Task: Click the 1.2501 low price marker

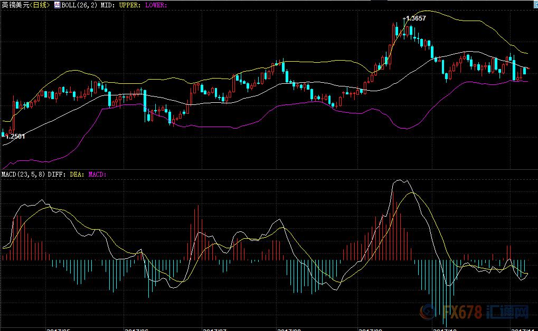Action: (15, 137)
